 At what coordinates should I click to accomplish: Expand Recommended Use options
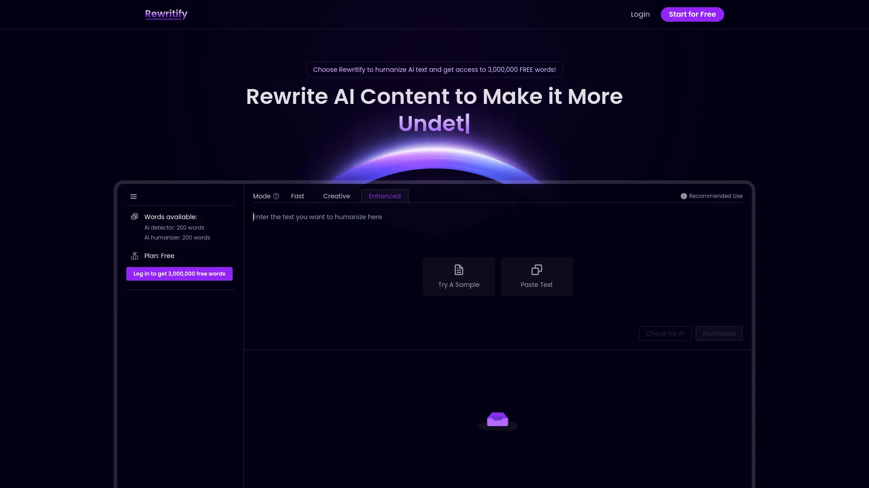pos(711,196)
